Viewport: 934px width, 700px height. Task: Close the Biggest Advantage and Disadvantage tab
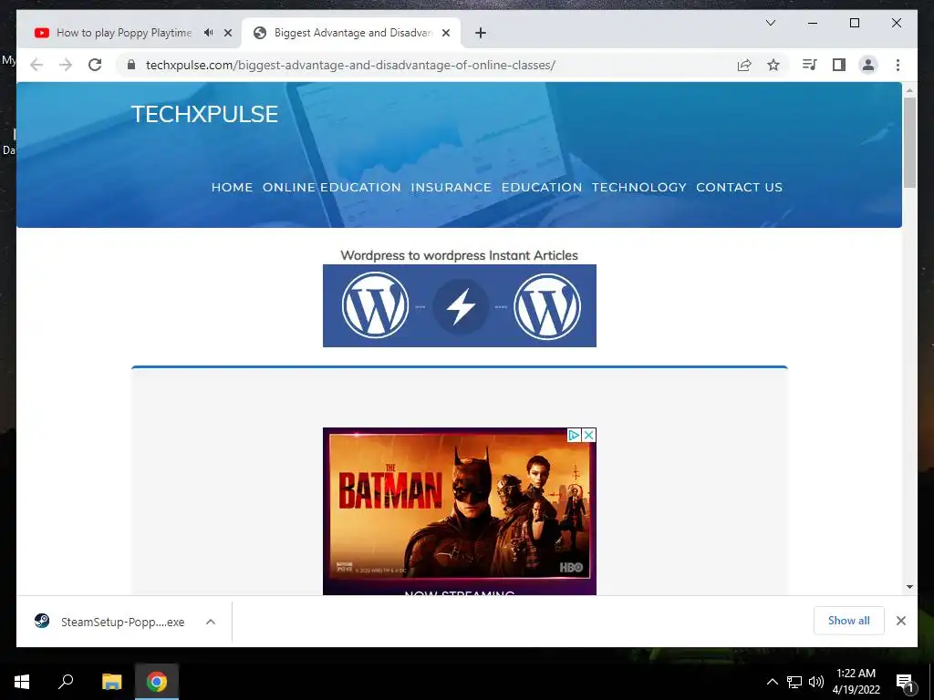pyautogui.click(x=445, y=33)
